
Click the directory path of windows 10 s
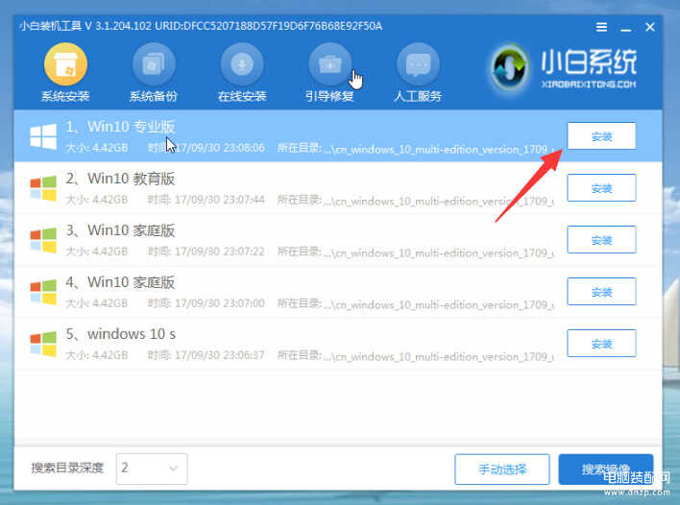[416, 356]
